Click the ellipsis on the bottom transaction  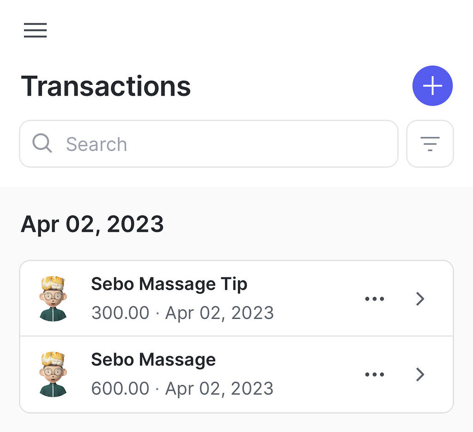coord(375,374)
